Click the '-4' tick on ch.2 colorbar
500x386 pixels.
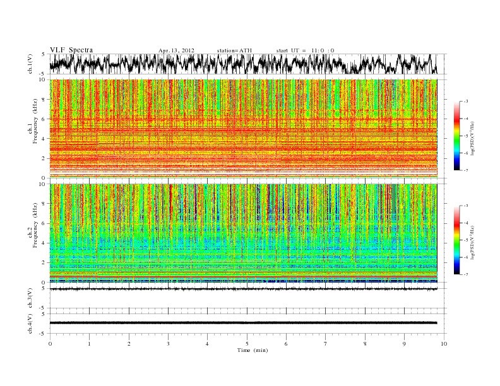coord(465,223)
